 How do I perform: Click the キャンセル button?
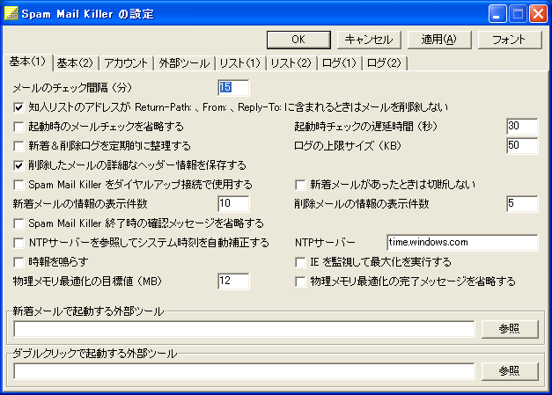(x=369, y=40)
